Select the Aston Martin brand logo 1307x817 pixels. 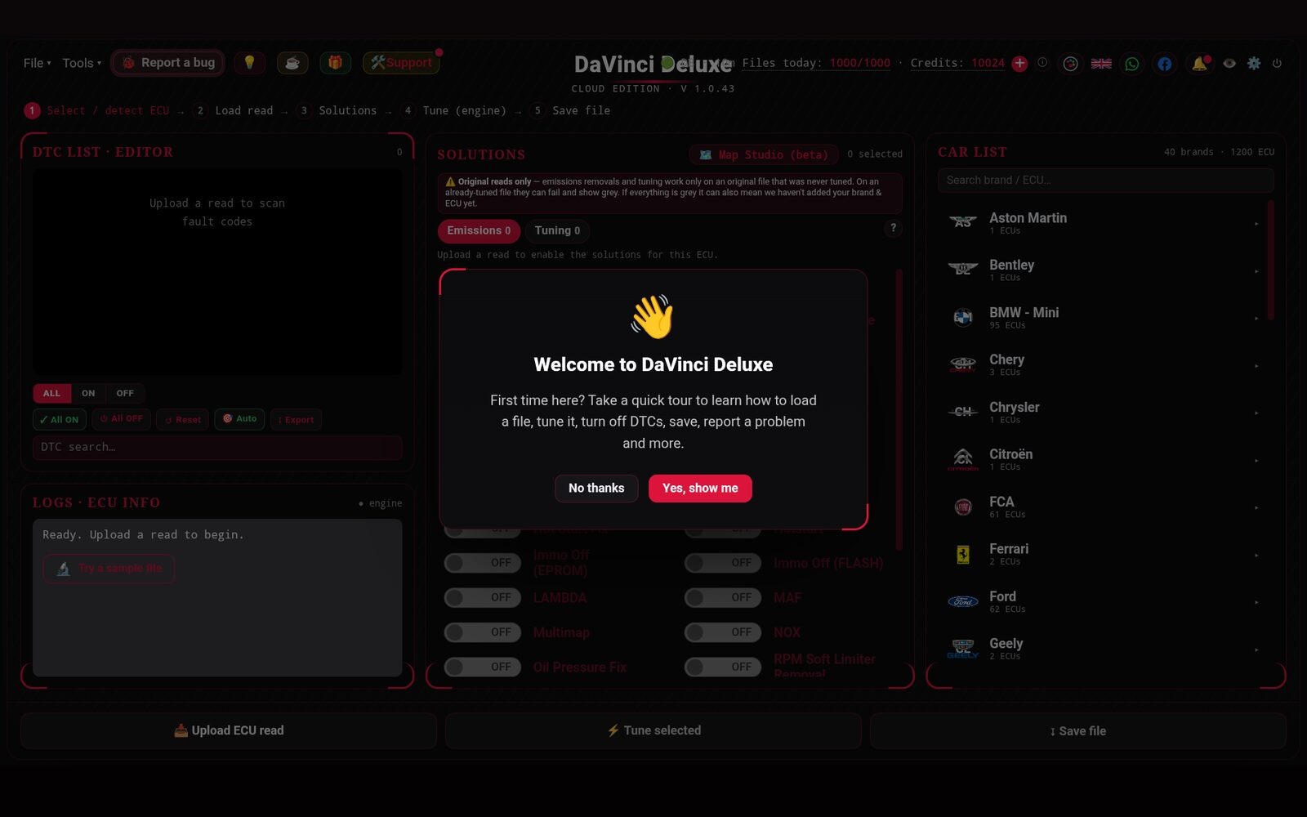pos(963,222)
